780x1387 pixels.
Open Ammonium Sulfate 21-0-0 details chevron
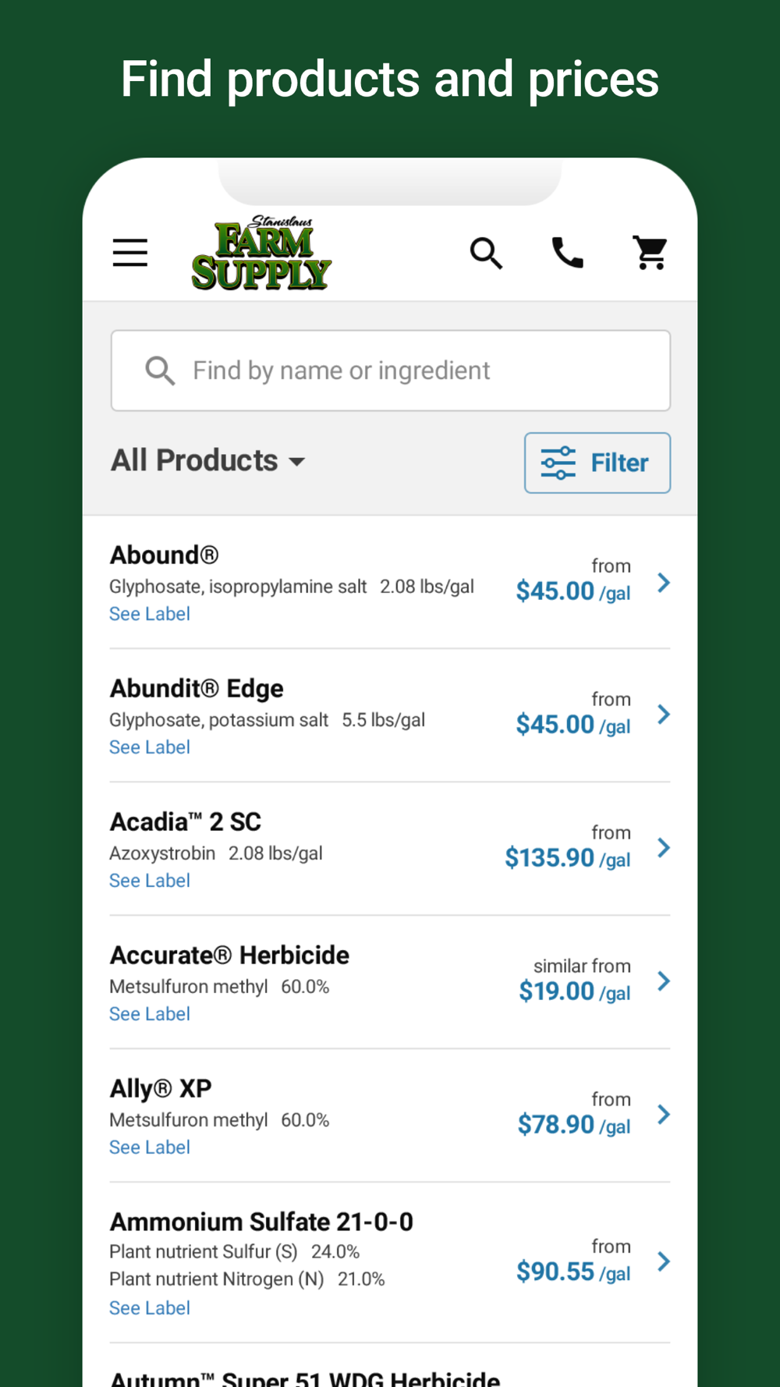coord(664,1261)
